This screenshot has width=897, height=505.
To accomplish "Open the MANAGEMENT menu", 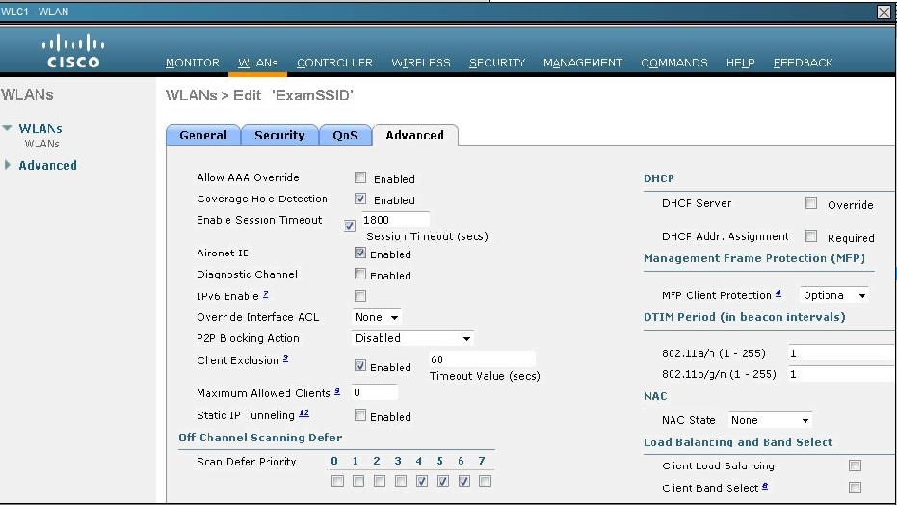I will click(583, 63).
